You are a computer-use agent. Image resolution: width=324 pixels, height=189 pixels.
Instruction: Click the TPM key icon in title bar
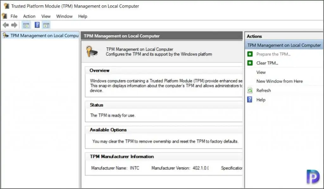(x=7, y=6)
